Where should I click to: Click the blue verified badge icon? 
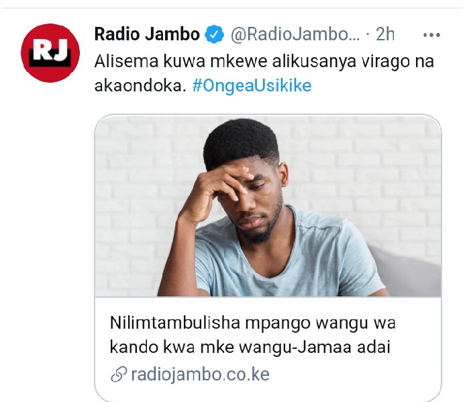pyautogui.click(x=215, y=34)
